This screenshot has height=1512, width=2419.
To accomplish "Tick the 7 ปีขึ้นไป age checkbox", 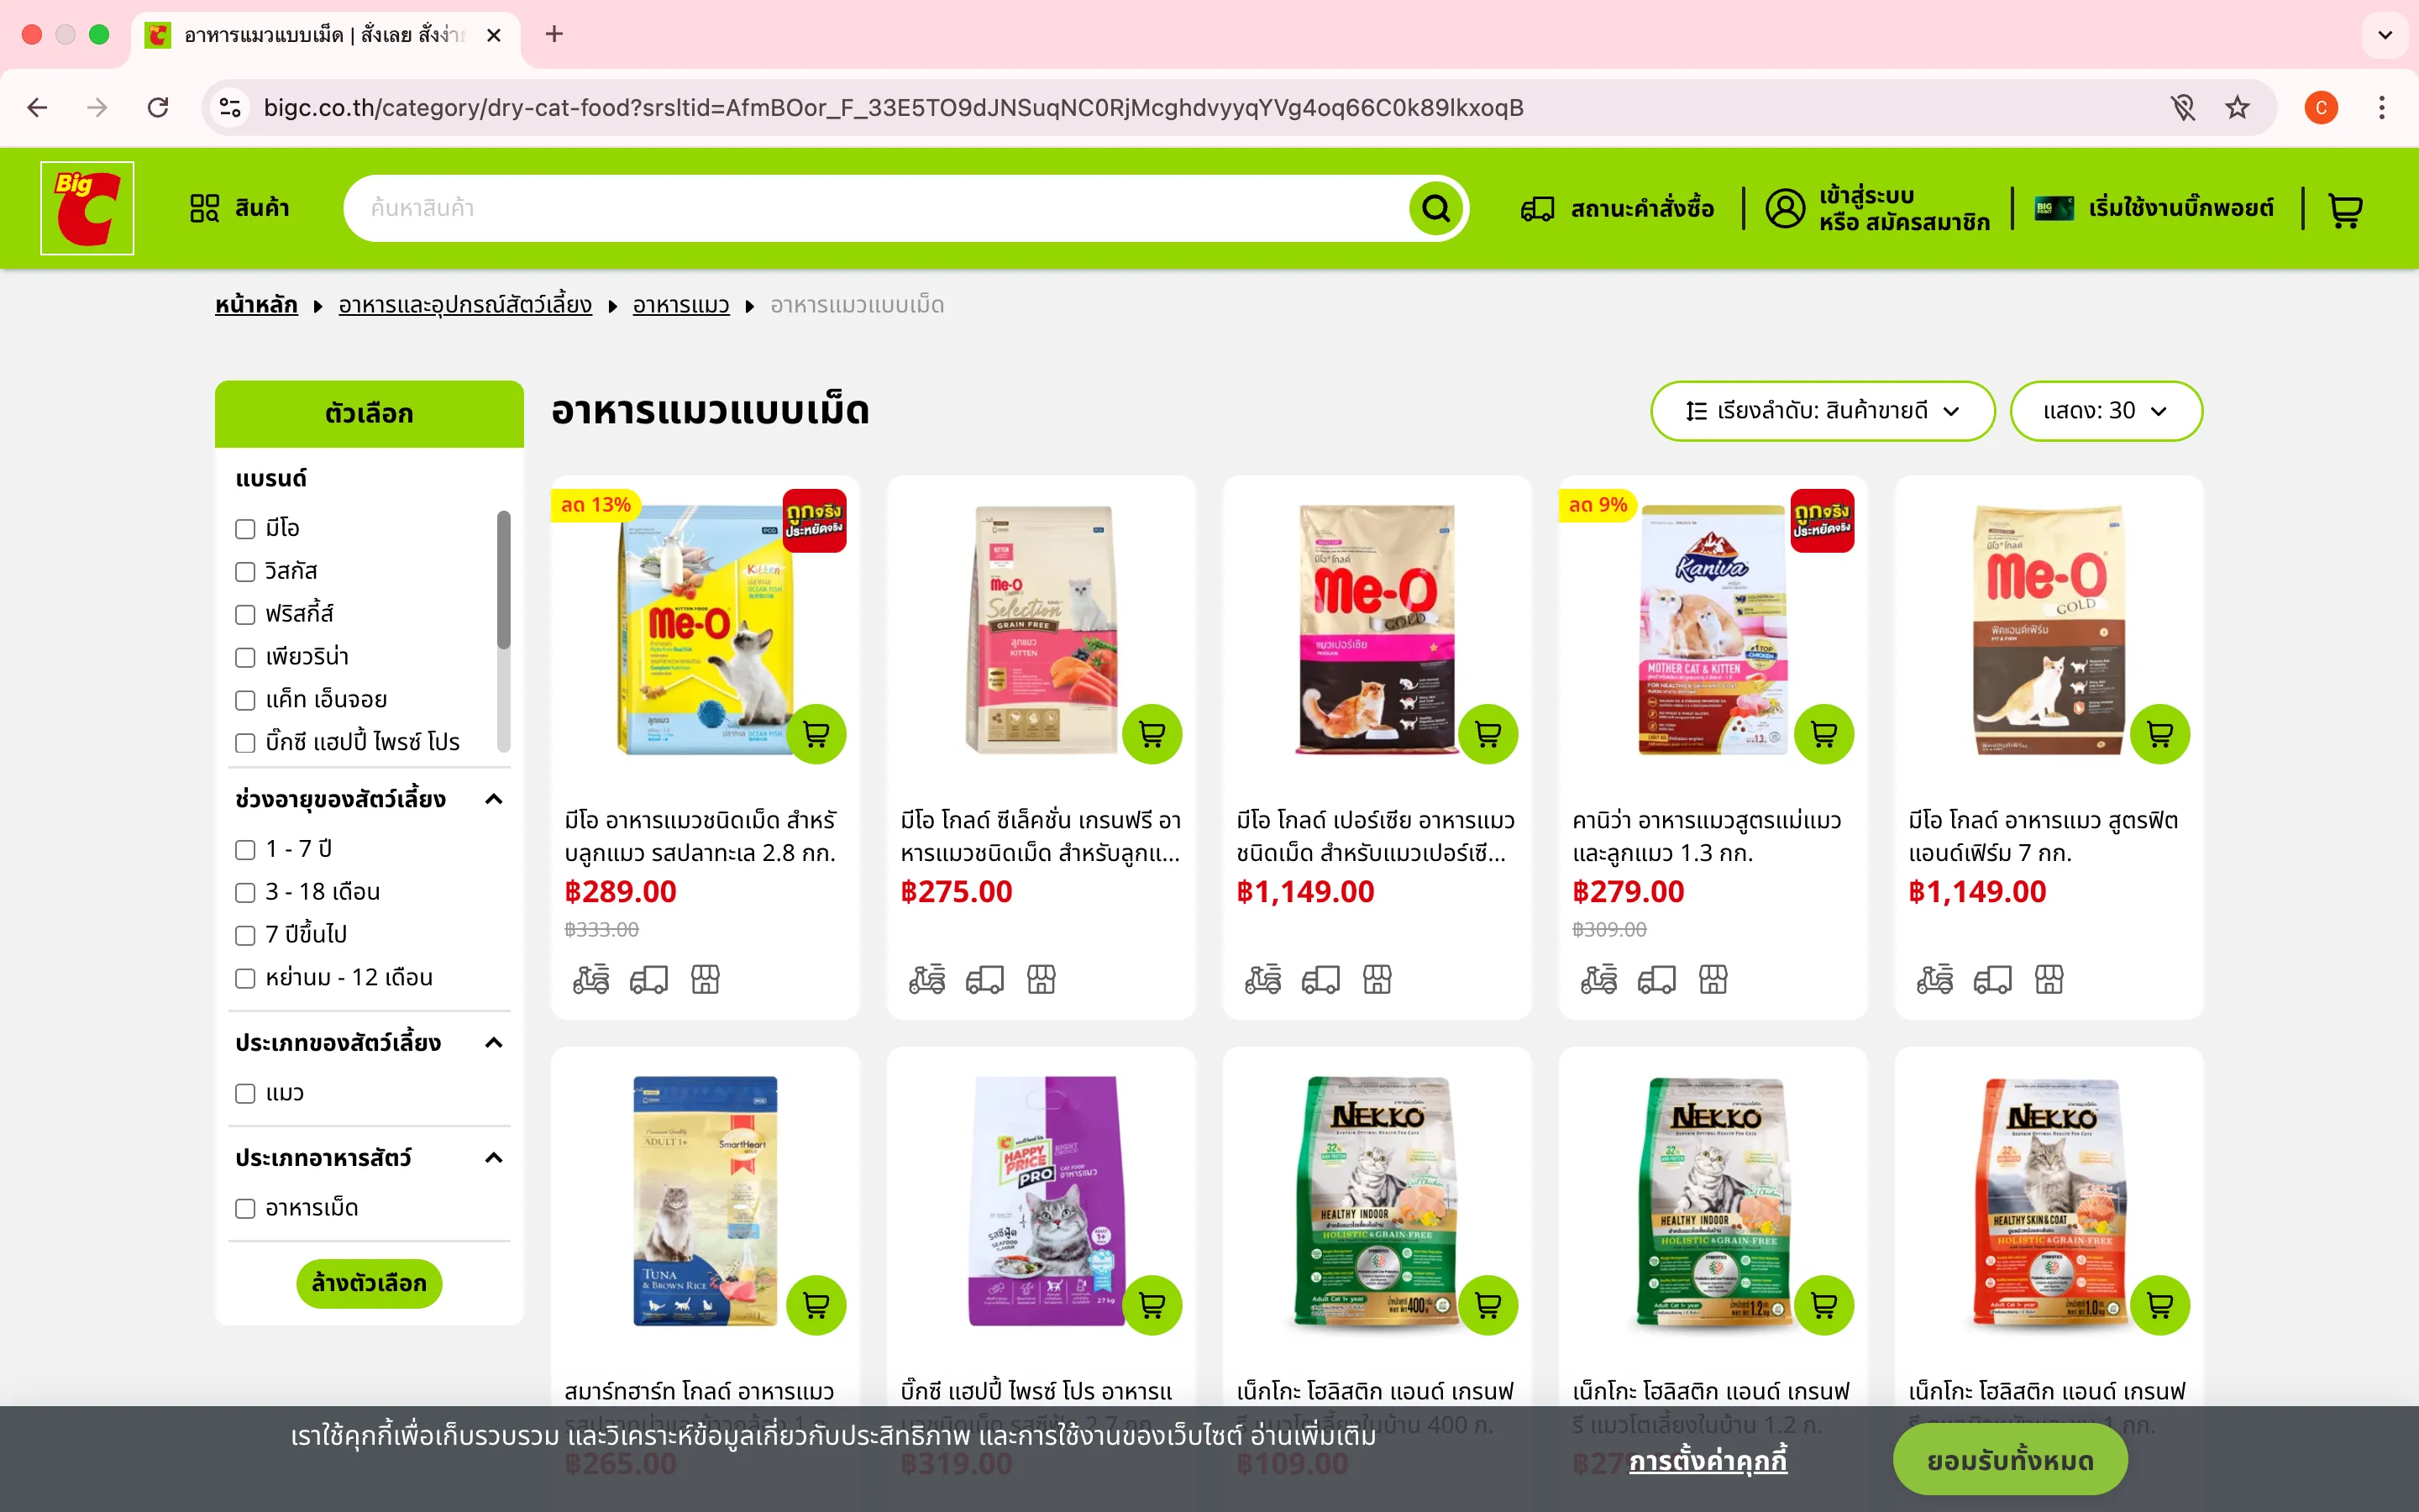I will [245, 935].
